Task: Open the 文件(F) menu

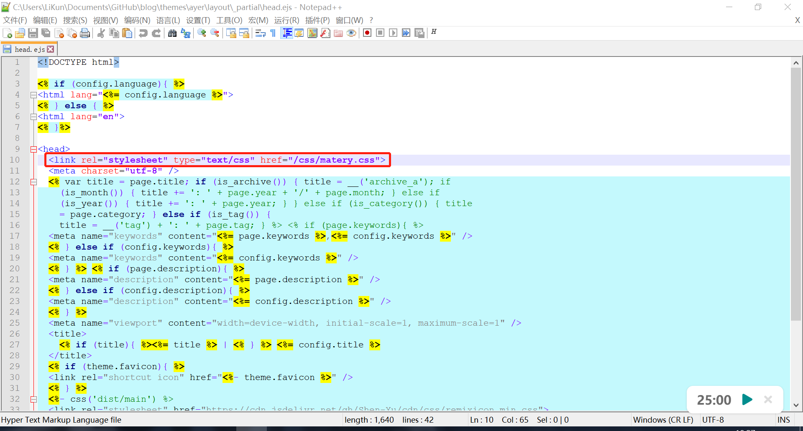Action: (x=15, y=20)
